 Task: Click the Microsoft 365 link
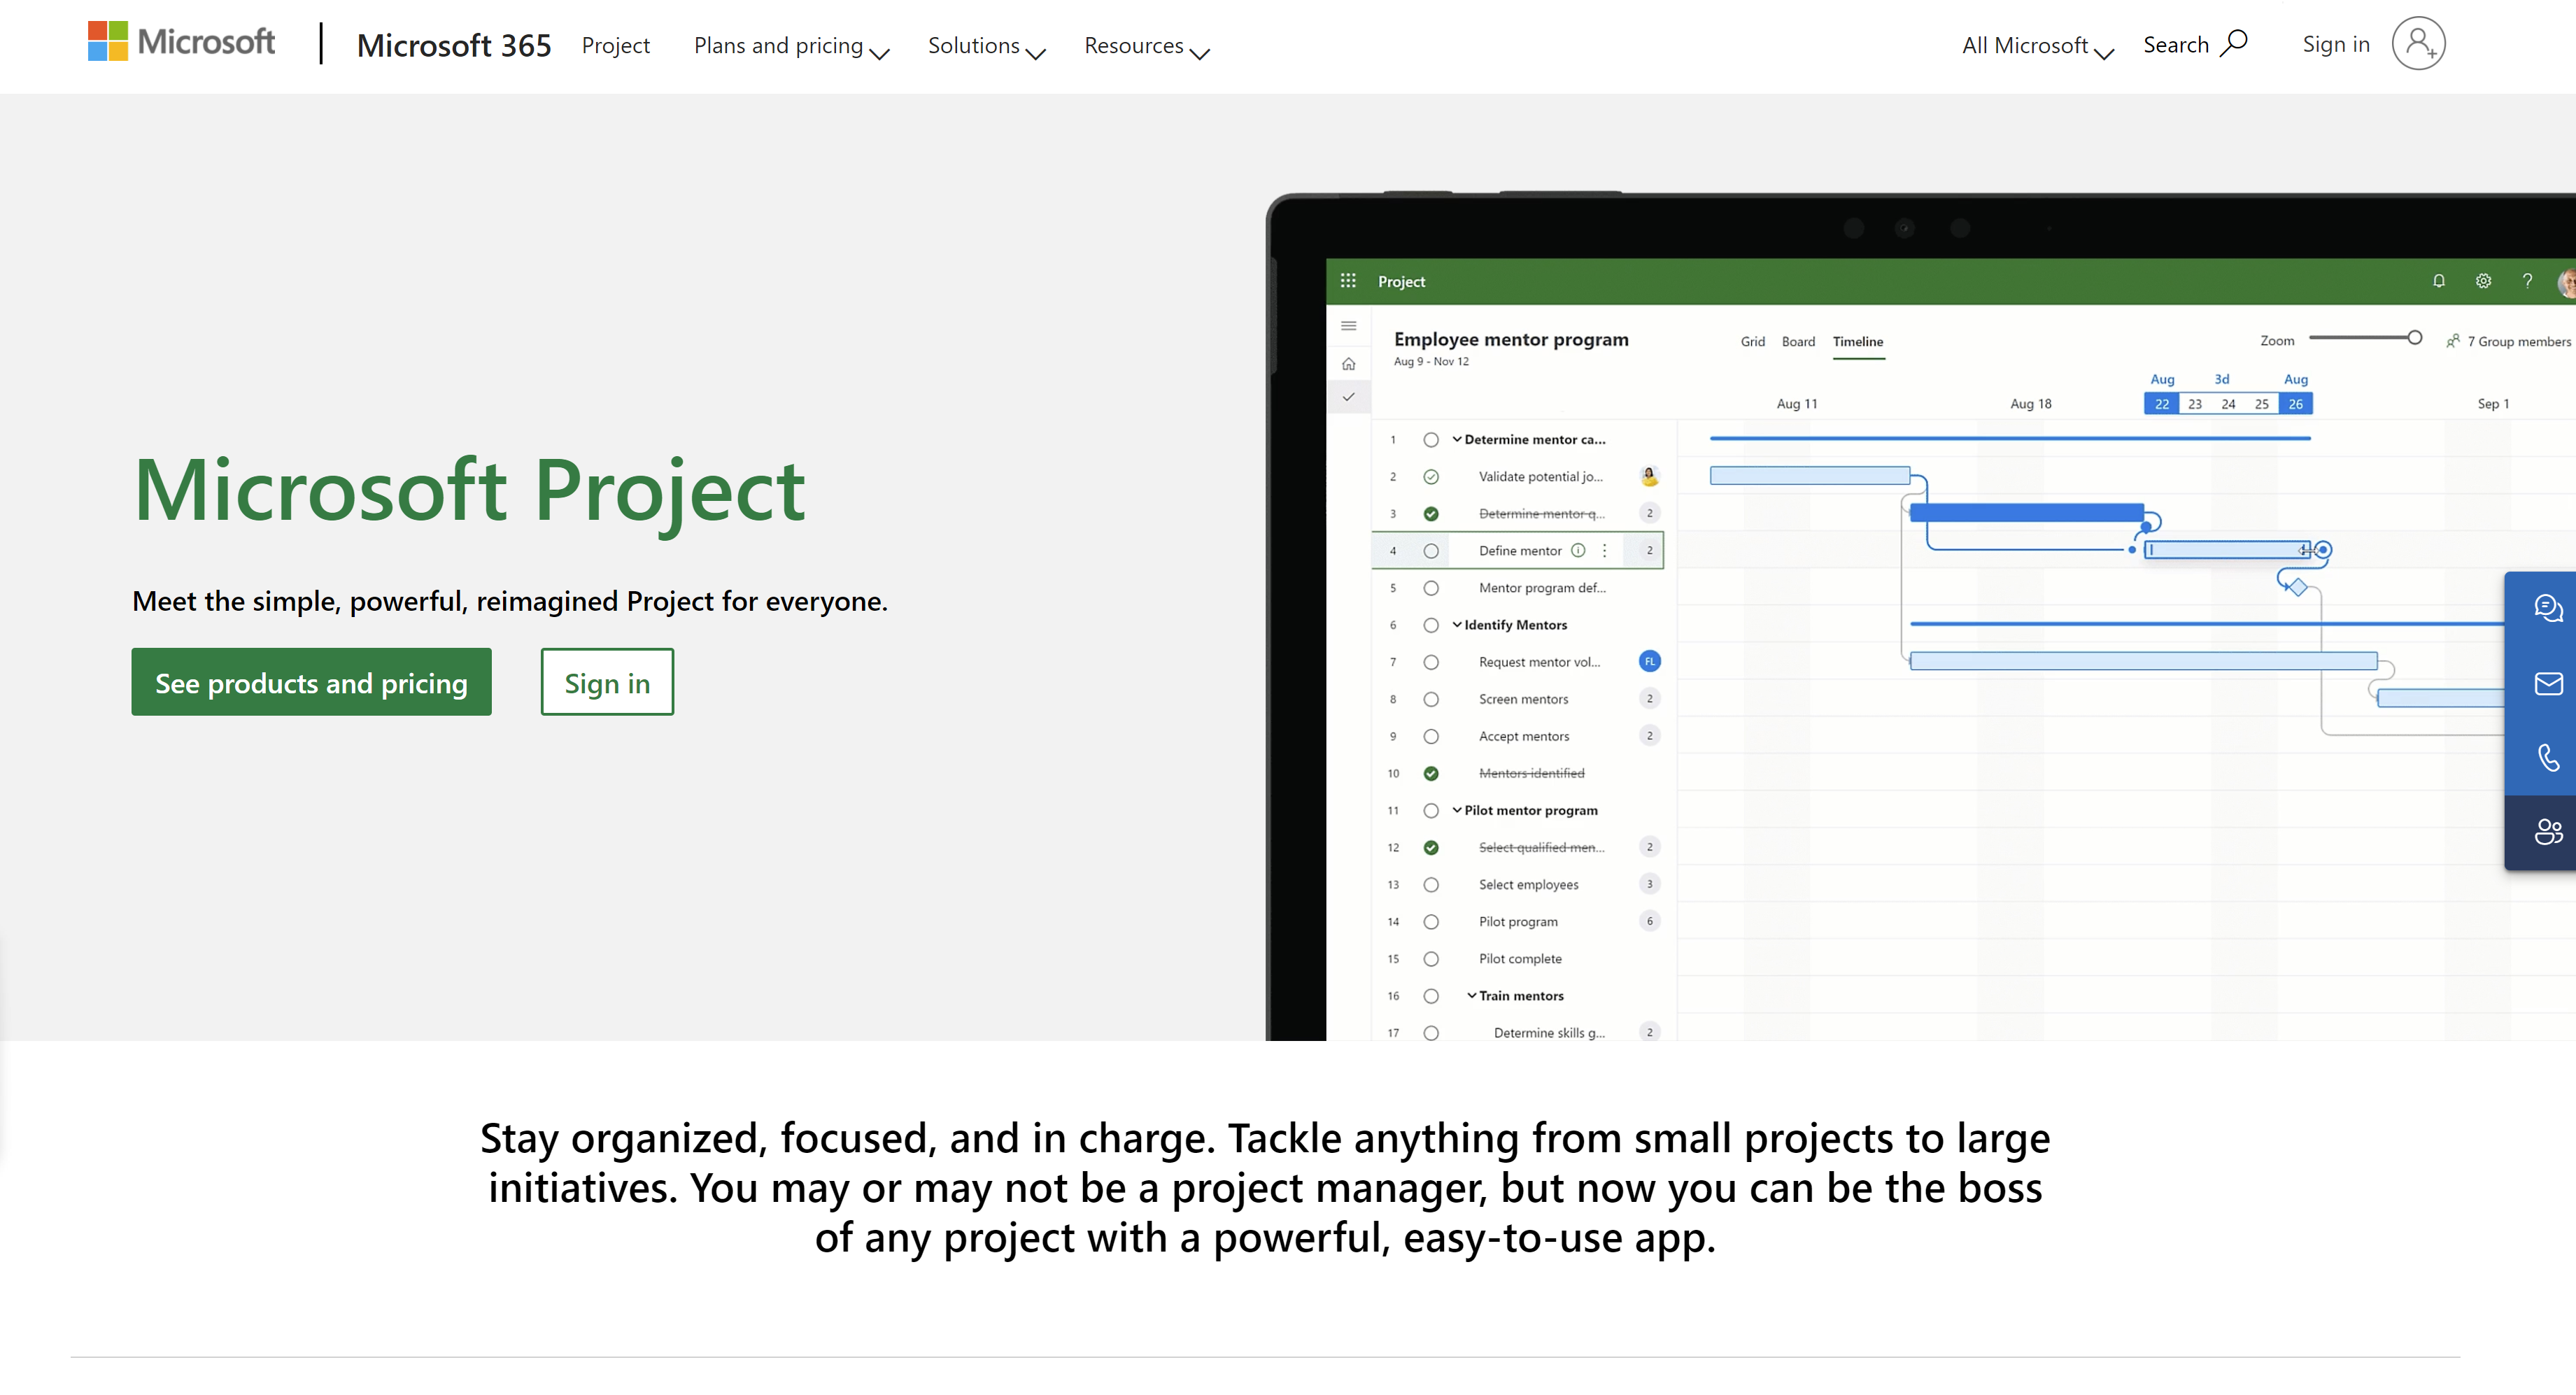pos(454,45)
